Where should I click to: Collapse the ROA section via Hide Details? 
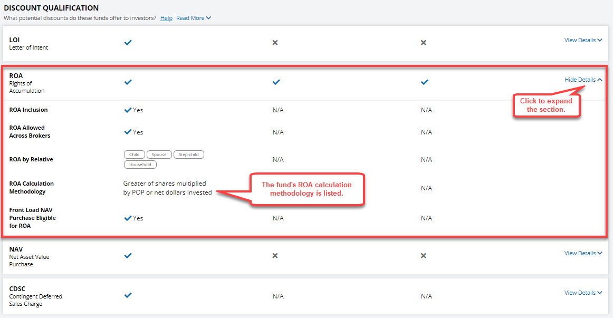tap(583, 79)
